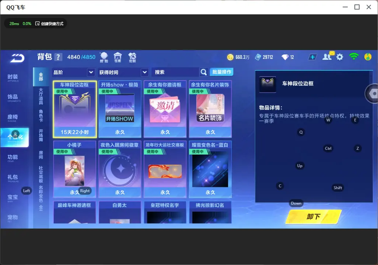Select the 小橘子 character card
Screen dimensions: 378x265
(x=75, y=169)
